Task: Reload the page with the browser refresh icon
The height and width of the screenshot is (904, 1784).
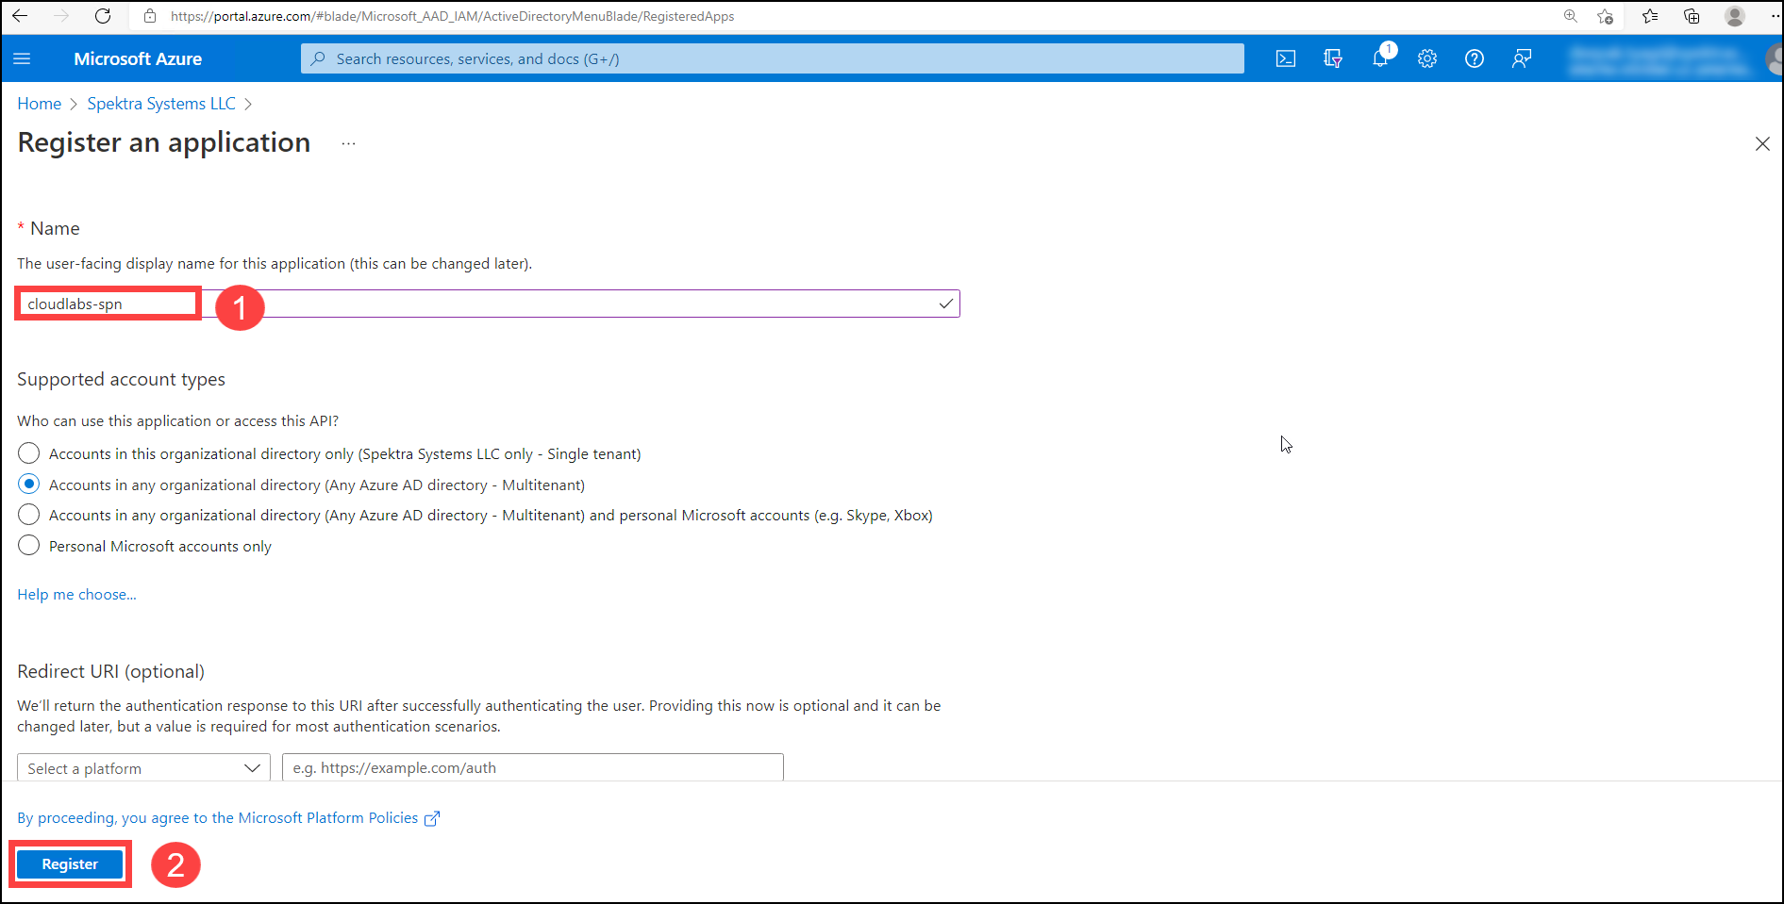Action: (103, 16)
